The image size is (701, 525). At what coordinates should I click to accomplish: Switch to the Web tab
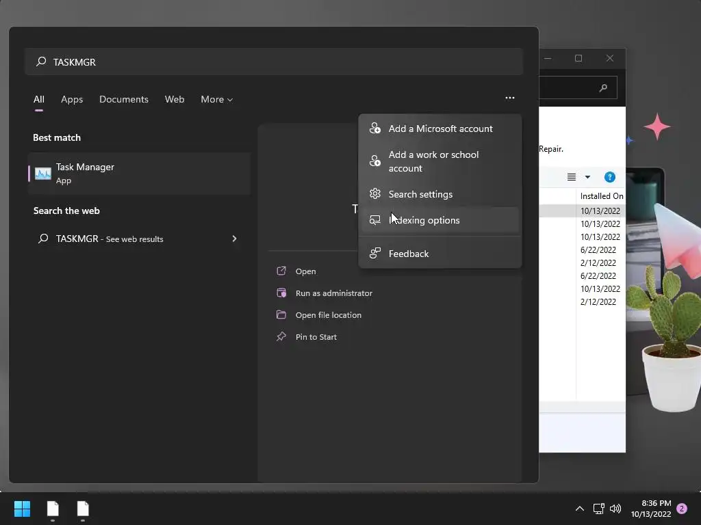[x=175, y=99]
